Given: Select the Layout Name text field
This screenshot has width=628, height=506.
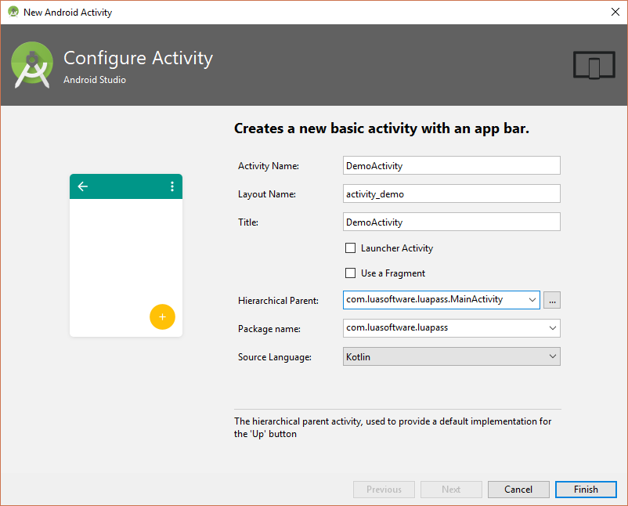Looking at the screenshot, I should [451, 193].
